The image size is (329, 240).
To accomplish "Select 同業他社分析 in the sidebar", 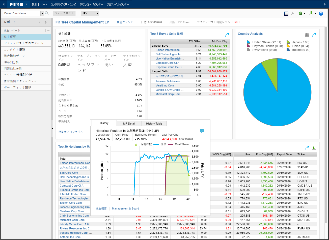I will coord(26,68).
